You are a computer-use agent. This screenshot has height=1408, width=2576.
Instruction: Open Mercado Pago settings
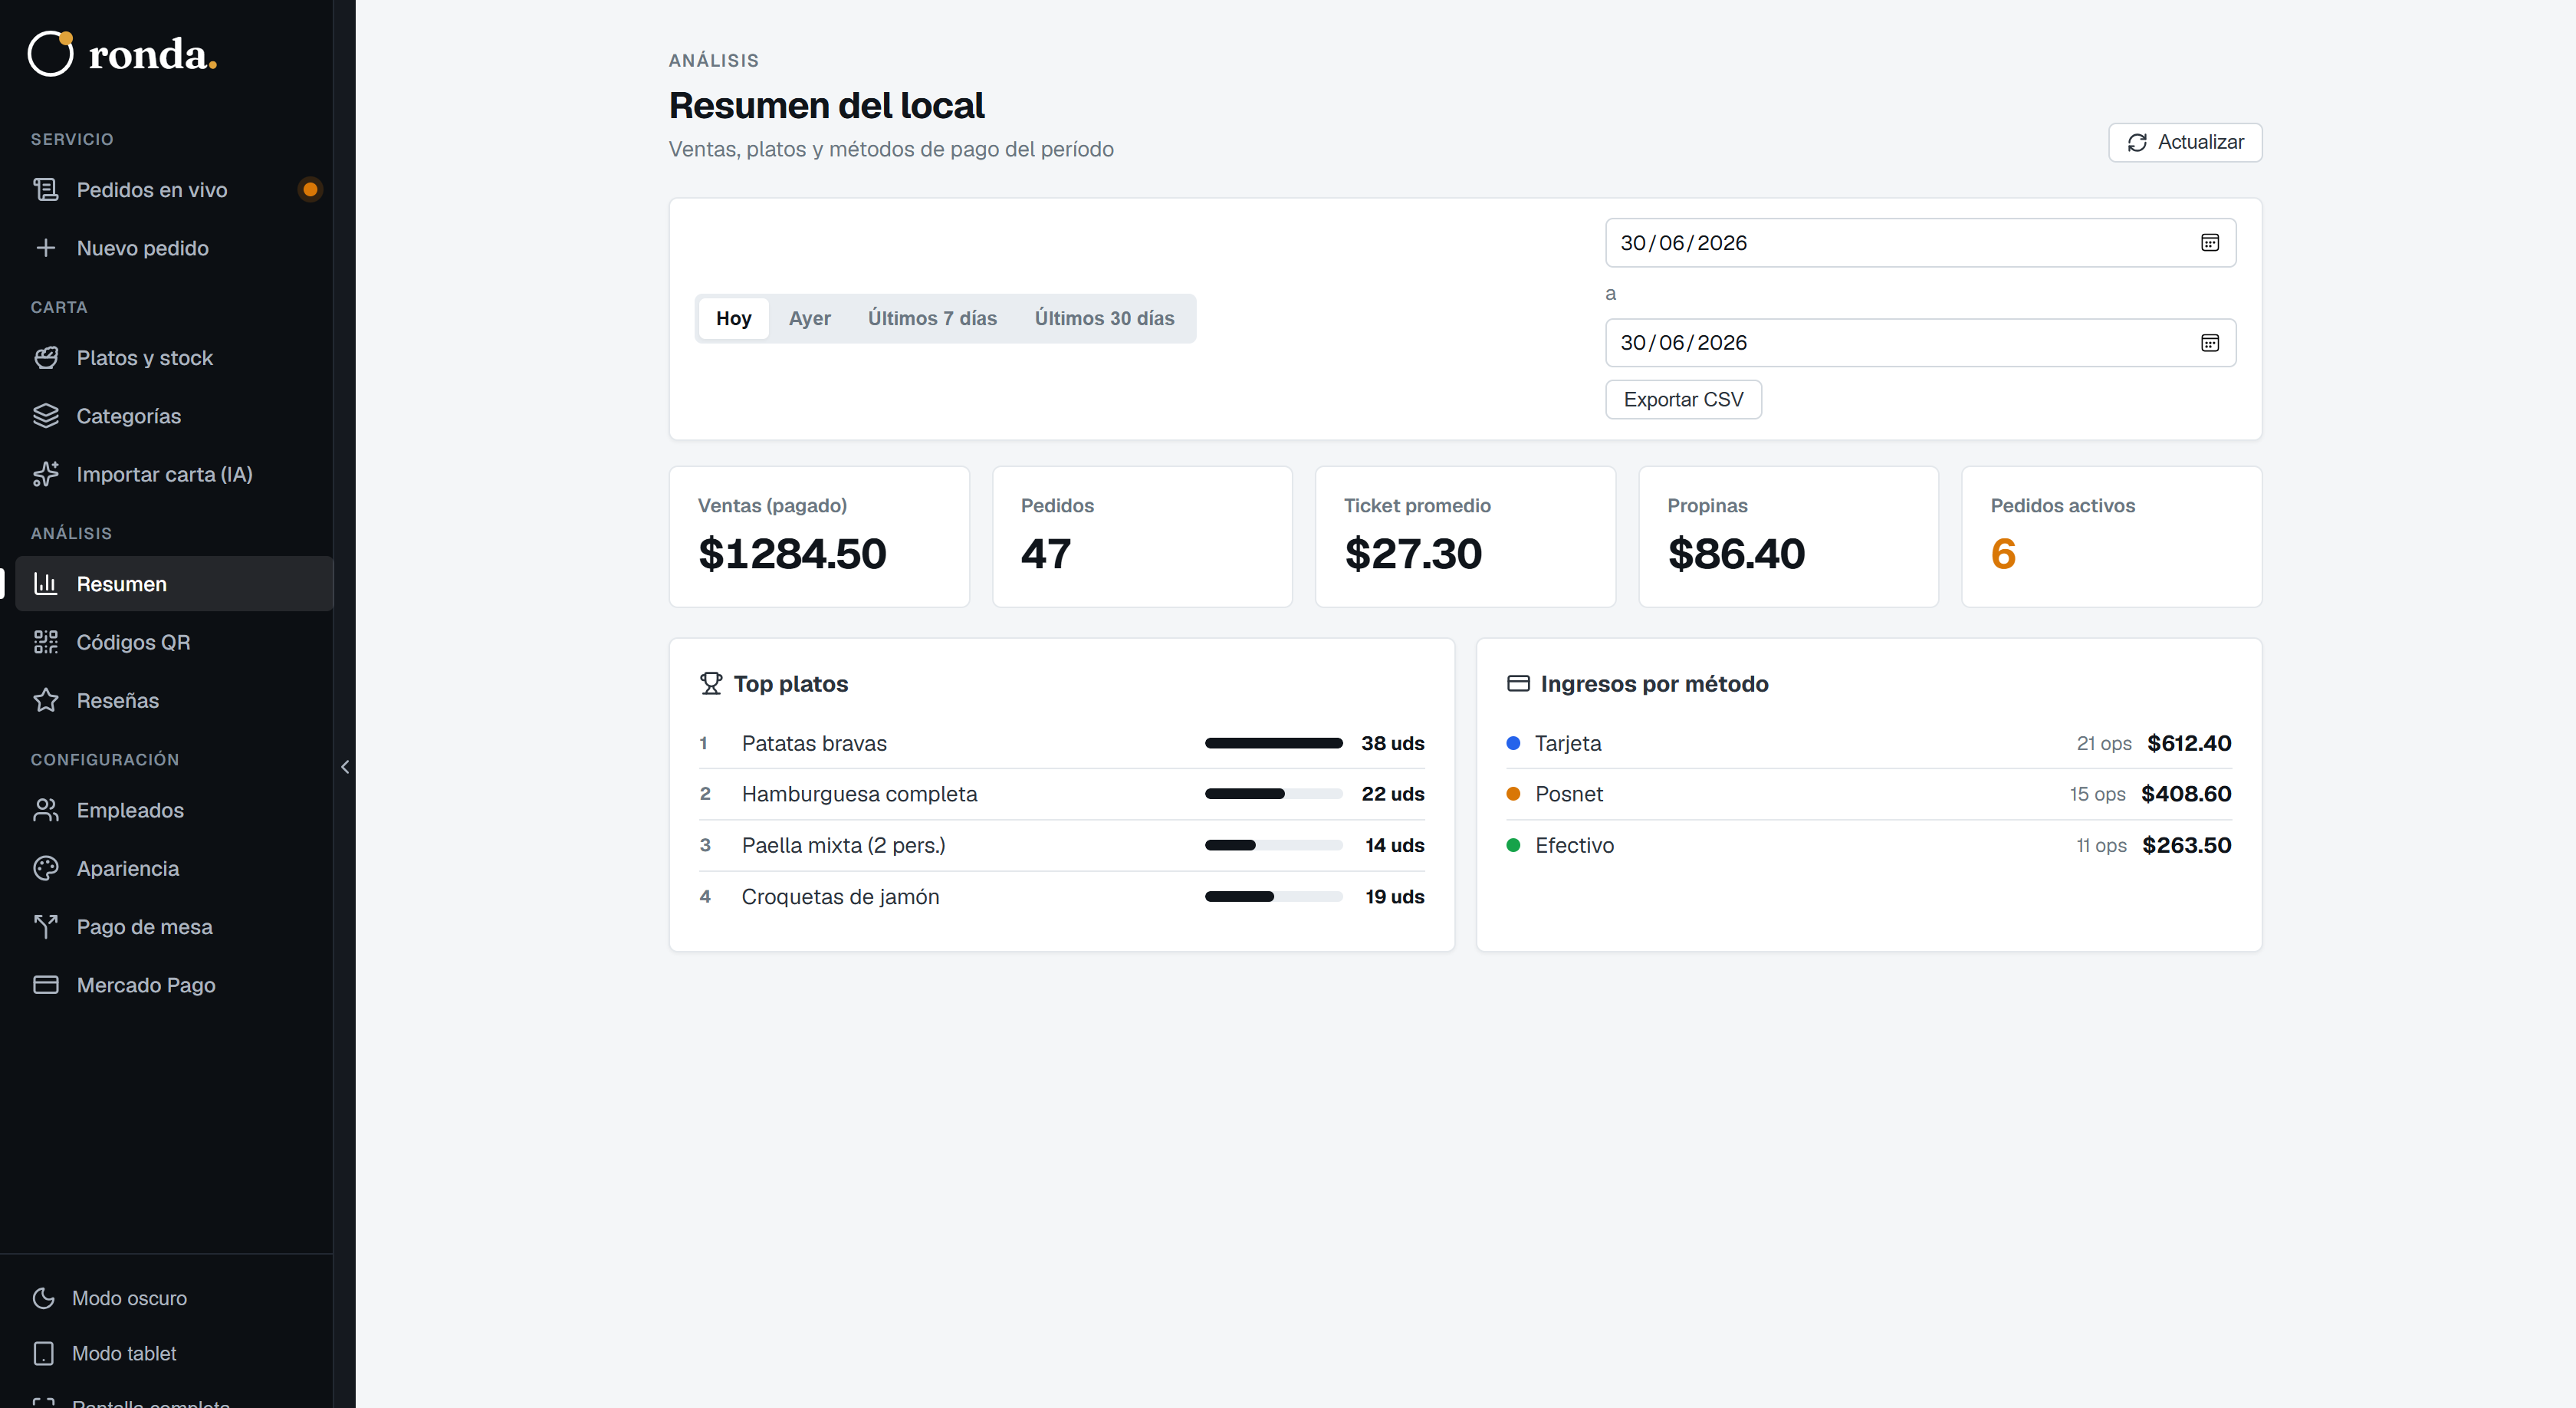pyautogui.click(x=174, y=984)
